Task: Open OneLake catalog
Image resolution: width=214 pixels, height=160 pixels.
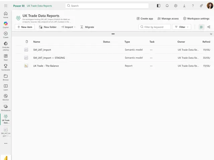Action: [x=6, y=46]
